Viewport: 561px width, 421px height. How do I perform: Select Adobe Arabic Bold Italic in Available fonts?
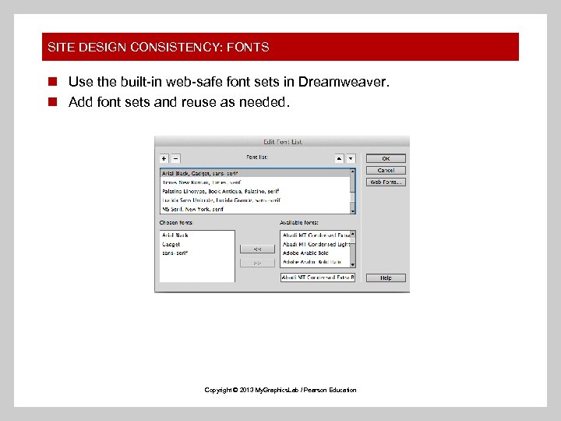(316, 262)
